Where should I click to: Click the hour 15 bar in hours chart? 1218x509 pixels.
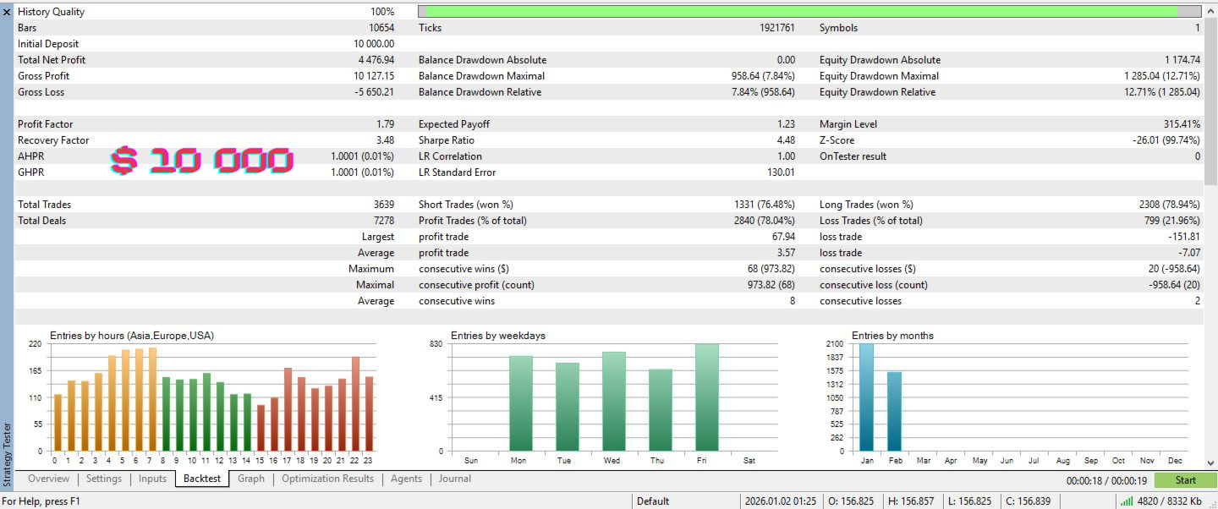pos(261,429)
